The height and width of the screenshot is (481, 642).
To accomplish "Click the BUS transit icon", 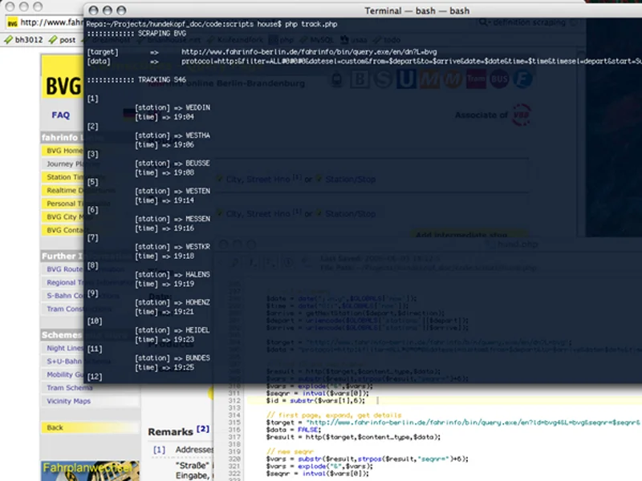I will tap(498, 80).
